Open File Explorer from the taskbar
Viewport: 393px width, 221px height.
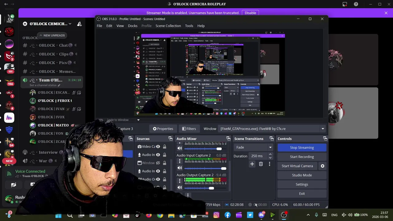tap(171, 215)
